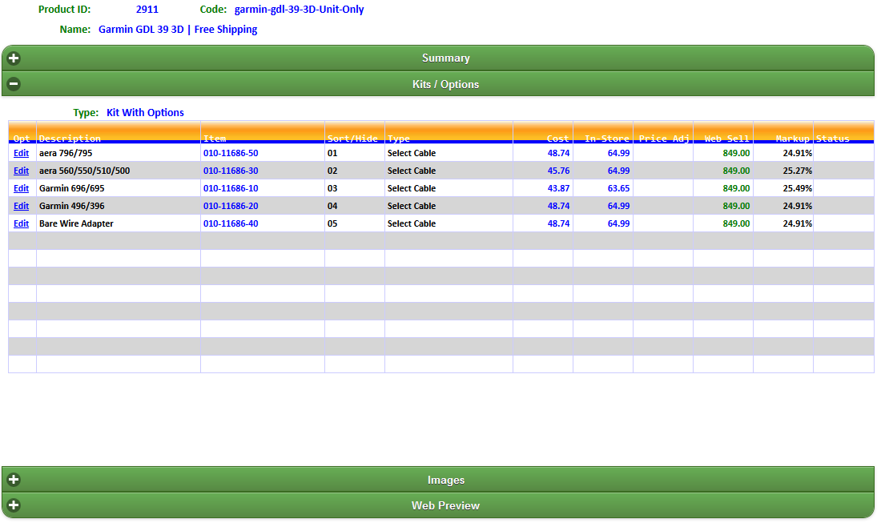Open the Web Preview accordion header
Screen dimensions: 881x527
438,505
